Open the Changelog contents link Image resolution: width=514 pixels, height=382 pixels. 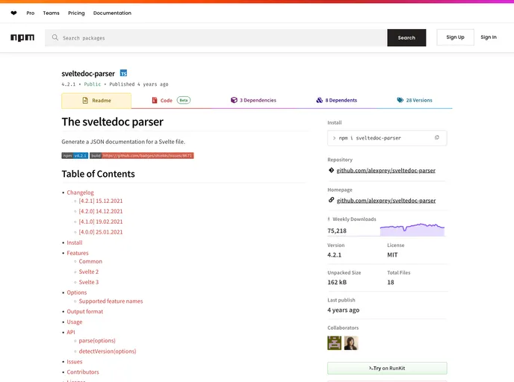coord(81,192)
